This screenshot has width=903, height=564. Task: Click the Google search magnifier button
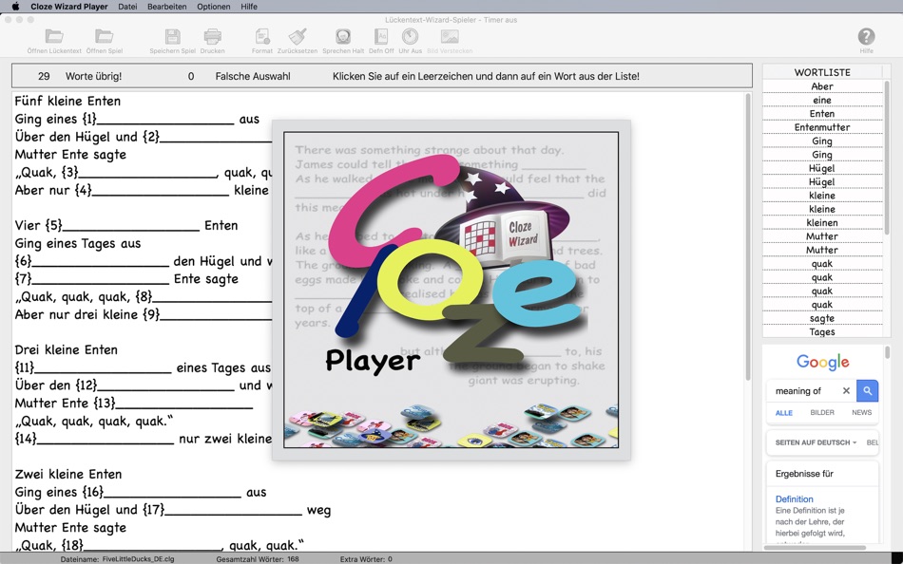click(x=867, y=391)
